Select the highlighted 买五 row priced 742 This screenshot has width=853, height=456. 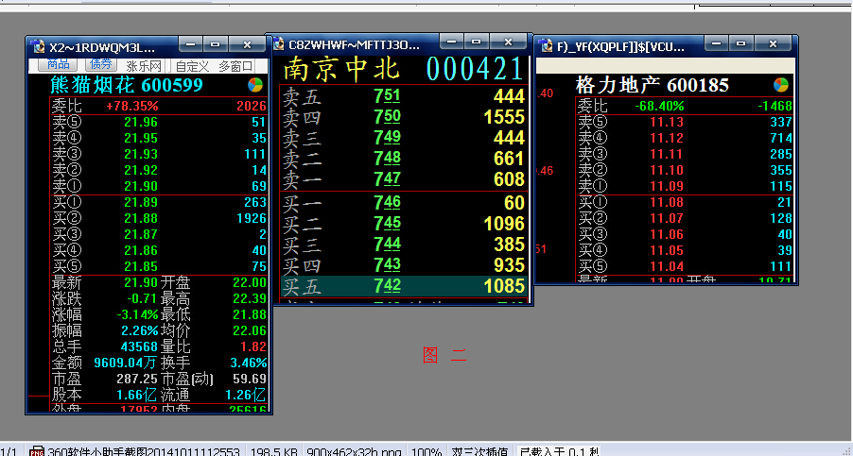tap(403, 286)
